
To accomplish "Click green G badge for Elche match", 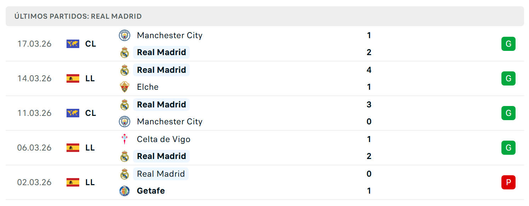I will 508,78.
